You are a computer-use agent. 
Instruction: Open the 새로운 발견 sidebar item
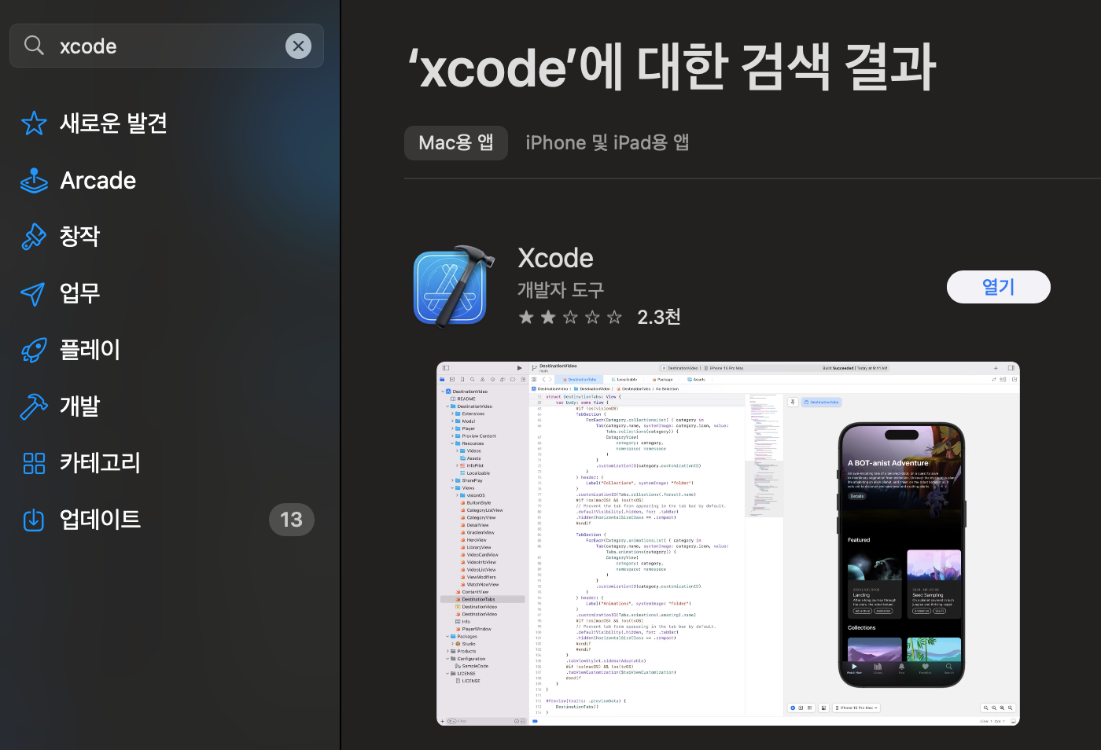pos(167,123)
